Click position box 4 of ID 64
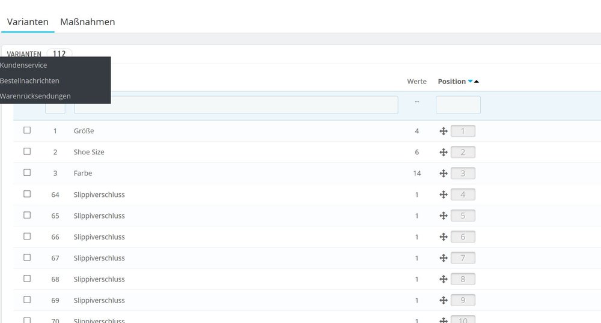This screenshot has width=601, height=323. (x=463, y=195)
